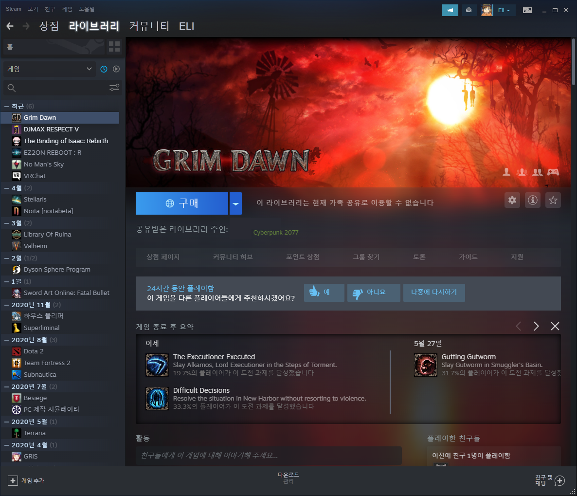Click the library search magnifier icon
This screenshot has height=496, width=577.
pos(11,88)
